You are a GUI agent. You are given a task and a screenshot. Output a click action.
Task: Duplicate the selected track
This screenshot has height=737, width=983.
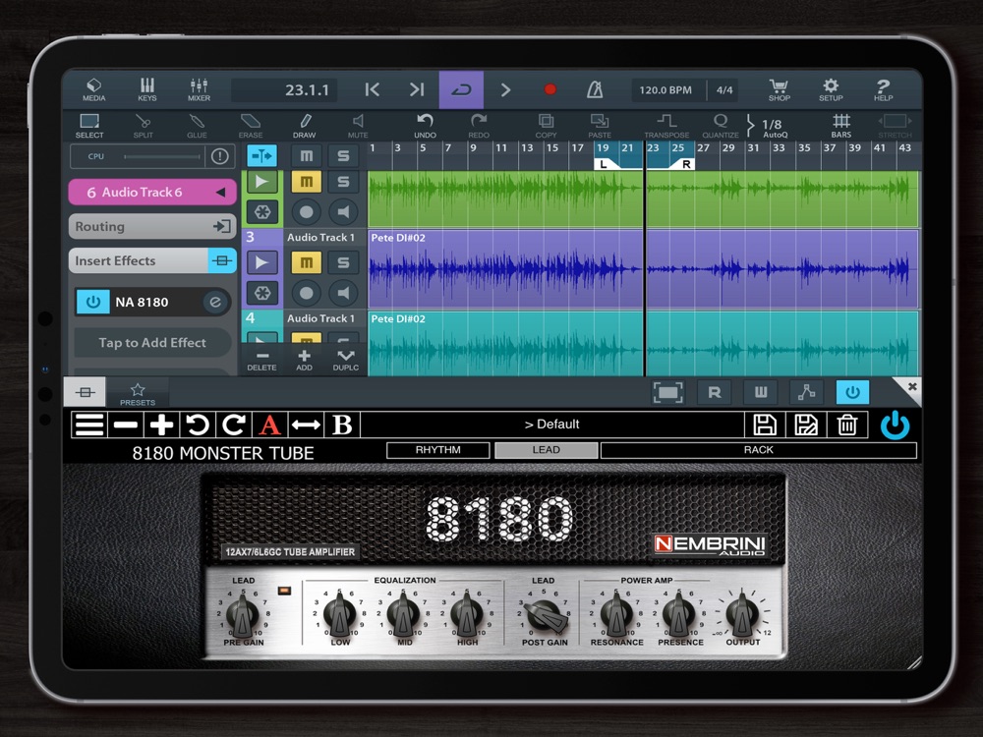click(x=346, y=361)
